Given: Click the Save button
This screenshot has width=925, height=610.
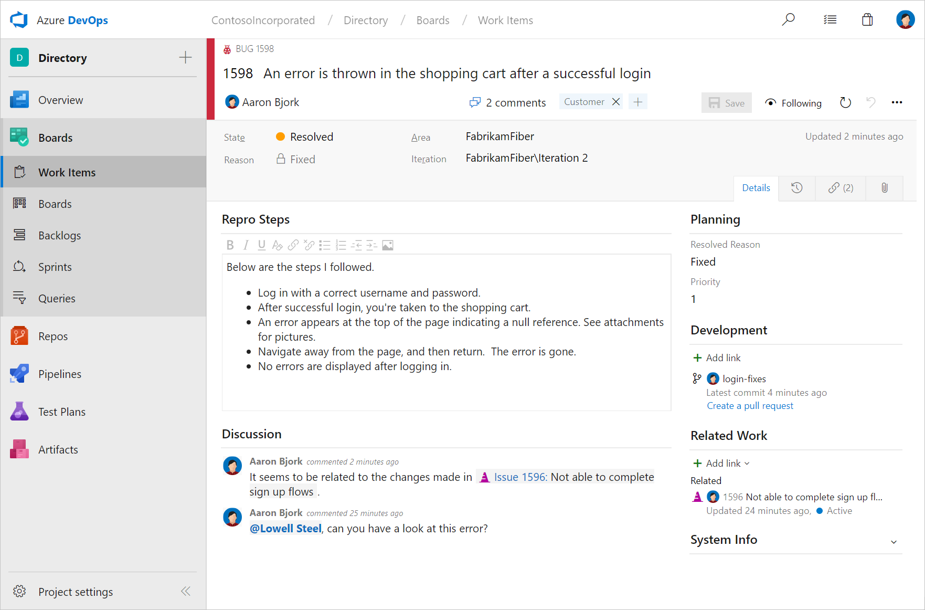Looking at the screenshot, I should [726, 103].
